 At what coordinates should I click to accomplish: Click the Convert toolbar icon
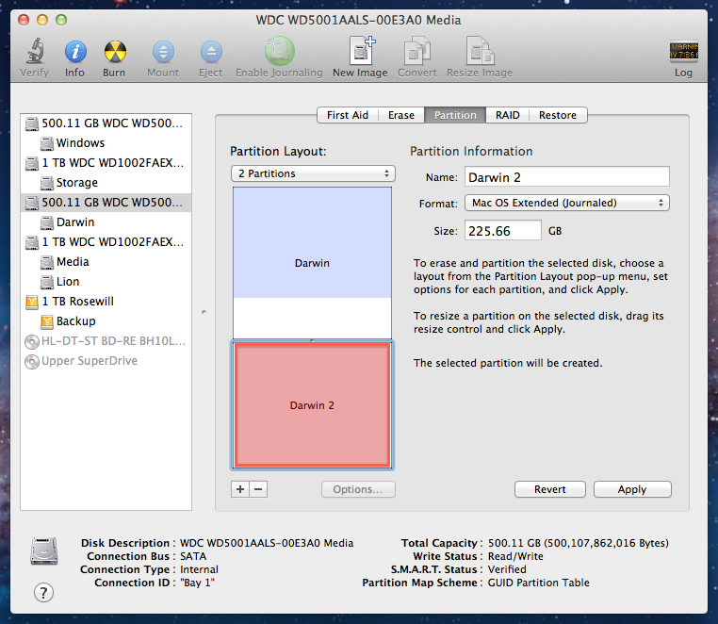pyautogui.click(x=417, y=50)
